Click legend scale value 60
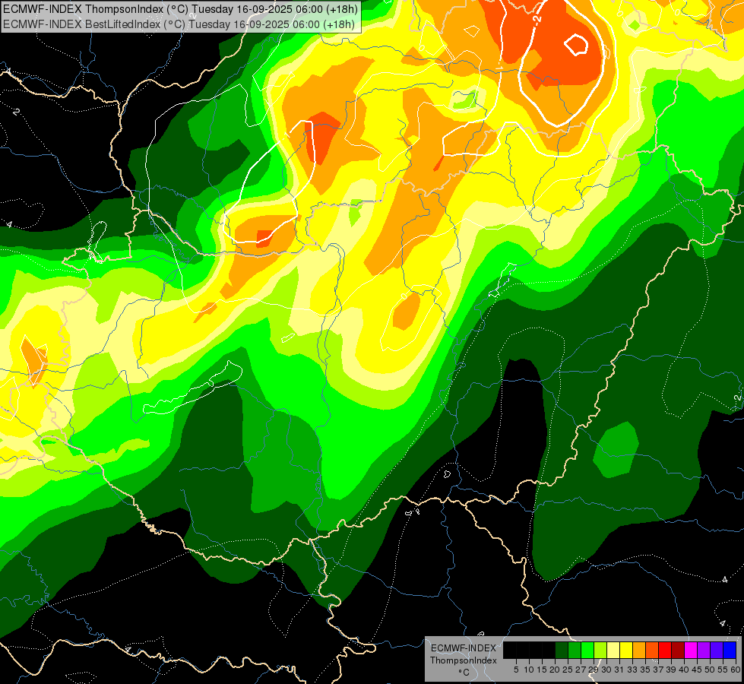 736,670
